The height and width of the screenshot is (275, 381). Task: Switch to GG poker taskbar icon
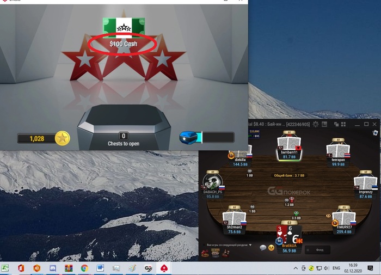click(148, 268)
